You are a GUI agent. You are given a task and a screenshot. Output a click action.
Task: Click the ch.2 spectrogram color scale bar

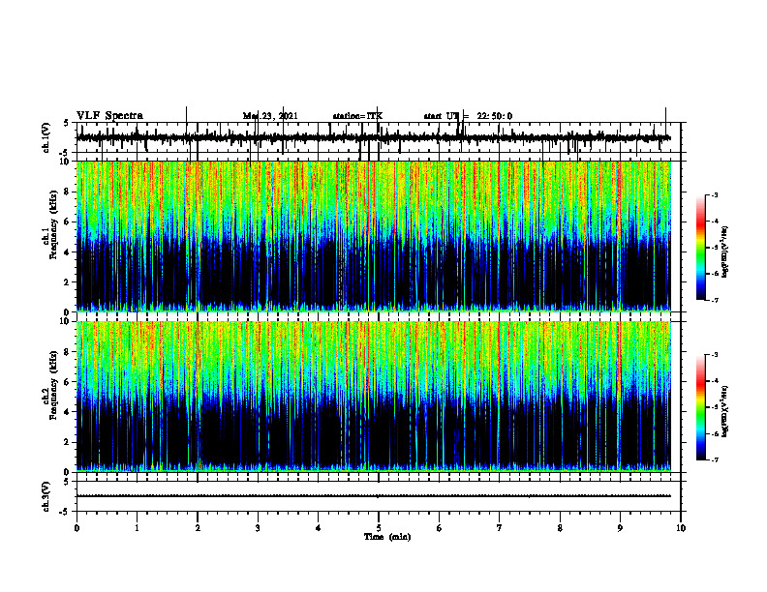tap(701, 407)
